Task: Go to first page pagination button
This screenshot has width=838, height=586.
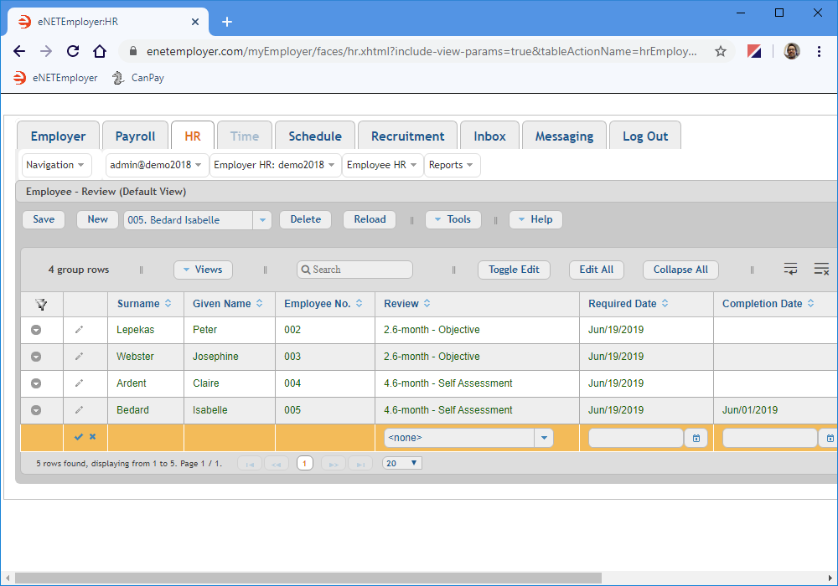Action: click(x=250, y=463)
